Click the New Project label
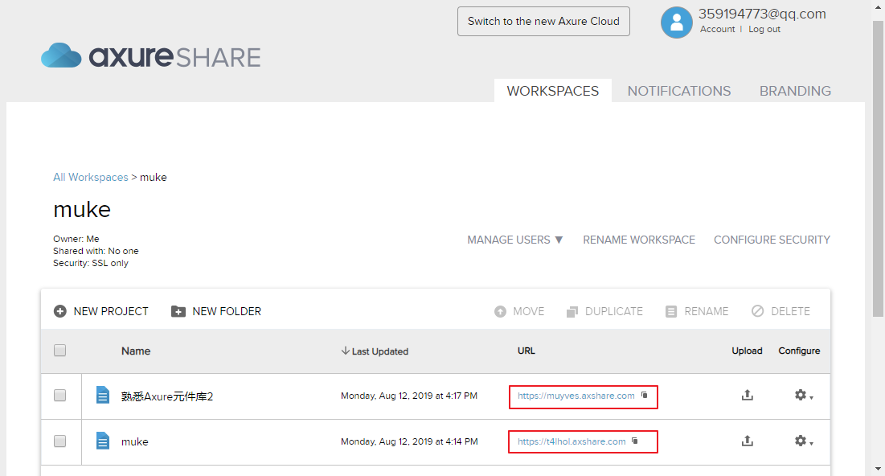 (x=111, y=312)
